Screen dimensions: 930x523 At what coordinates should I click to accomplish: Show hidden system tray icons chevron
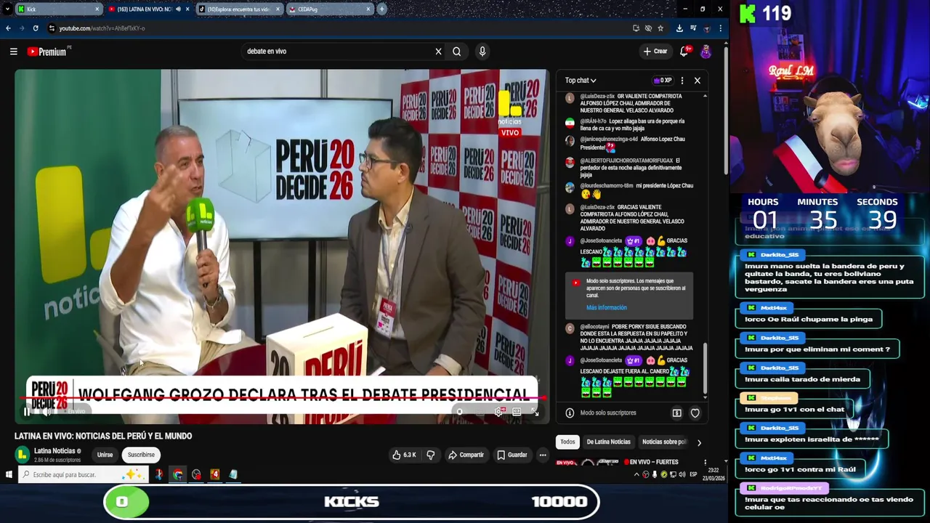coord(636,474)
